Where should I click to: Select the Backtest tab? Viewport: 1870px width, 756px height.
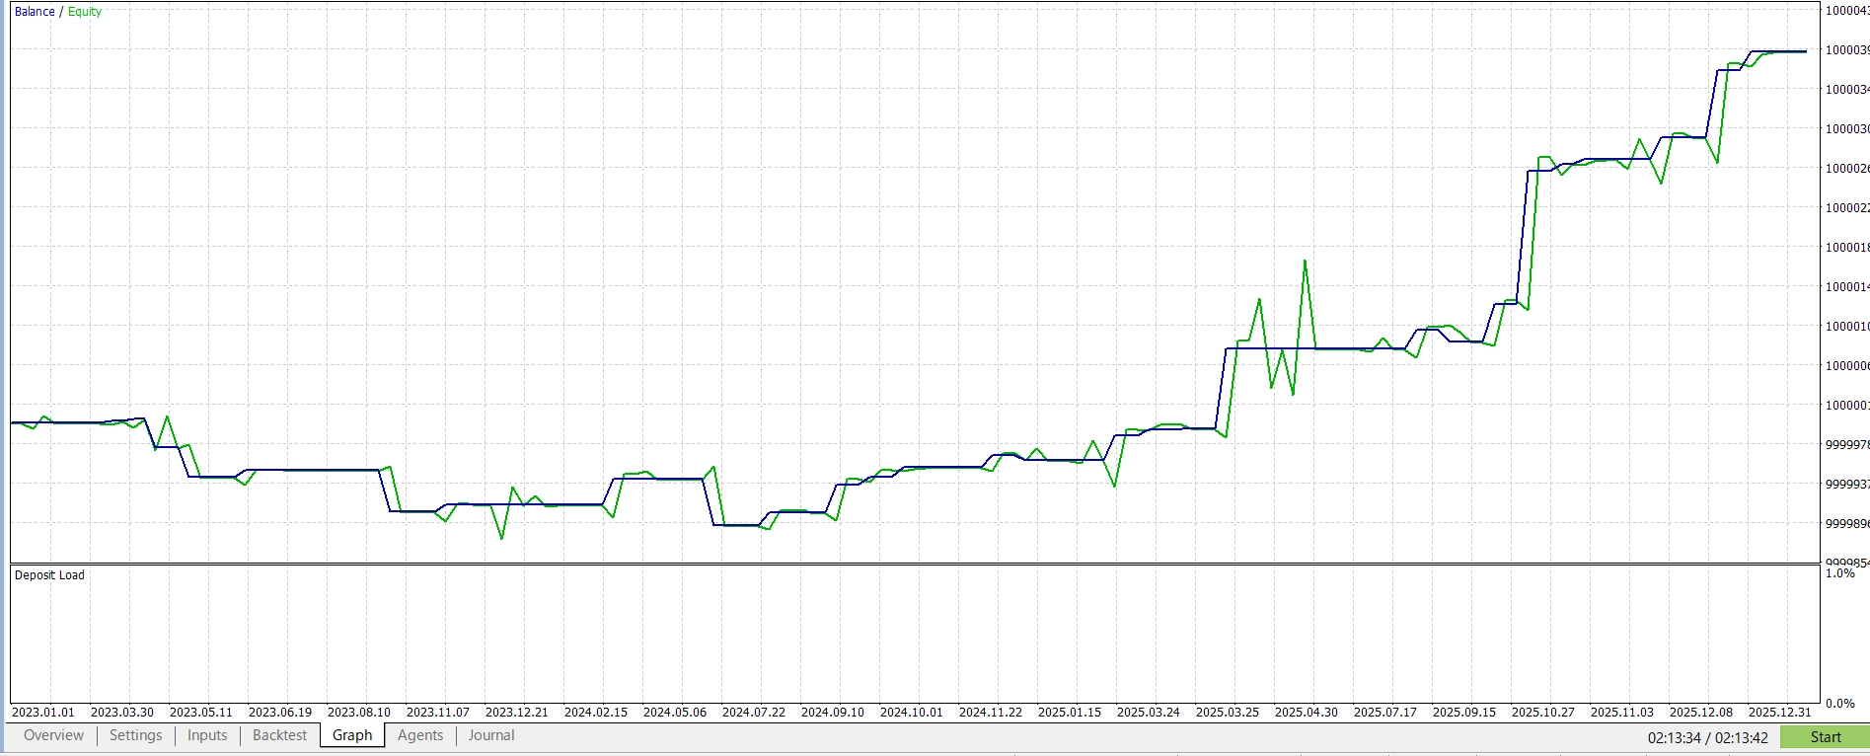click(x=280, y=735)
